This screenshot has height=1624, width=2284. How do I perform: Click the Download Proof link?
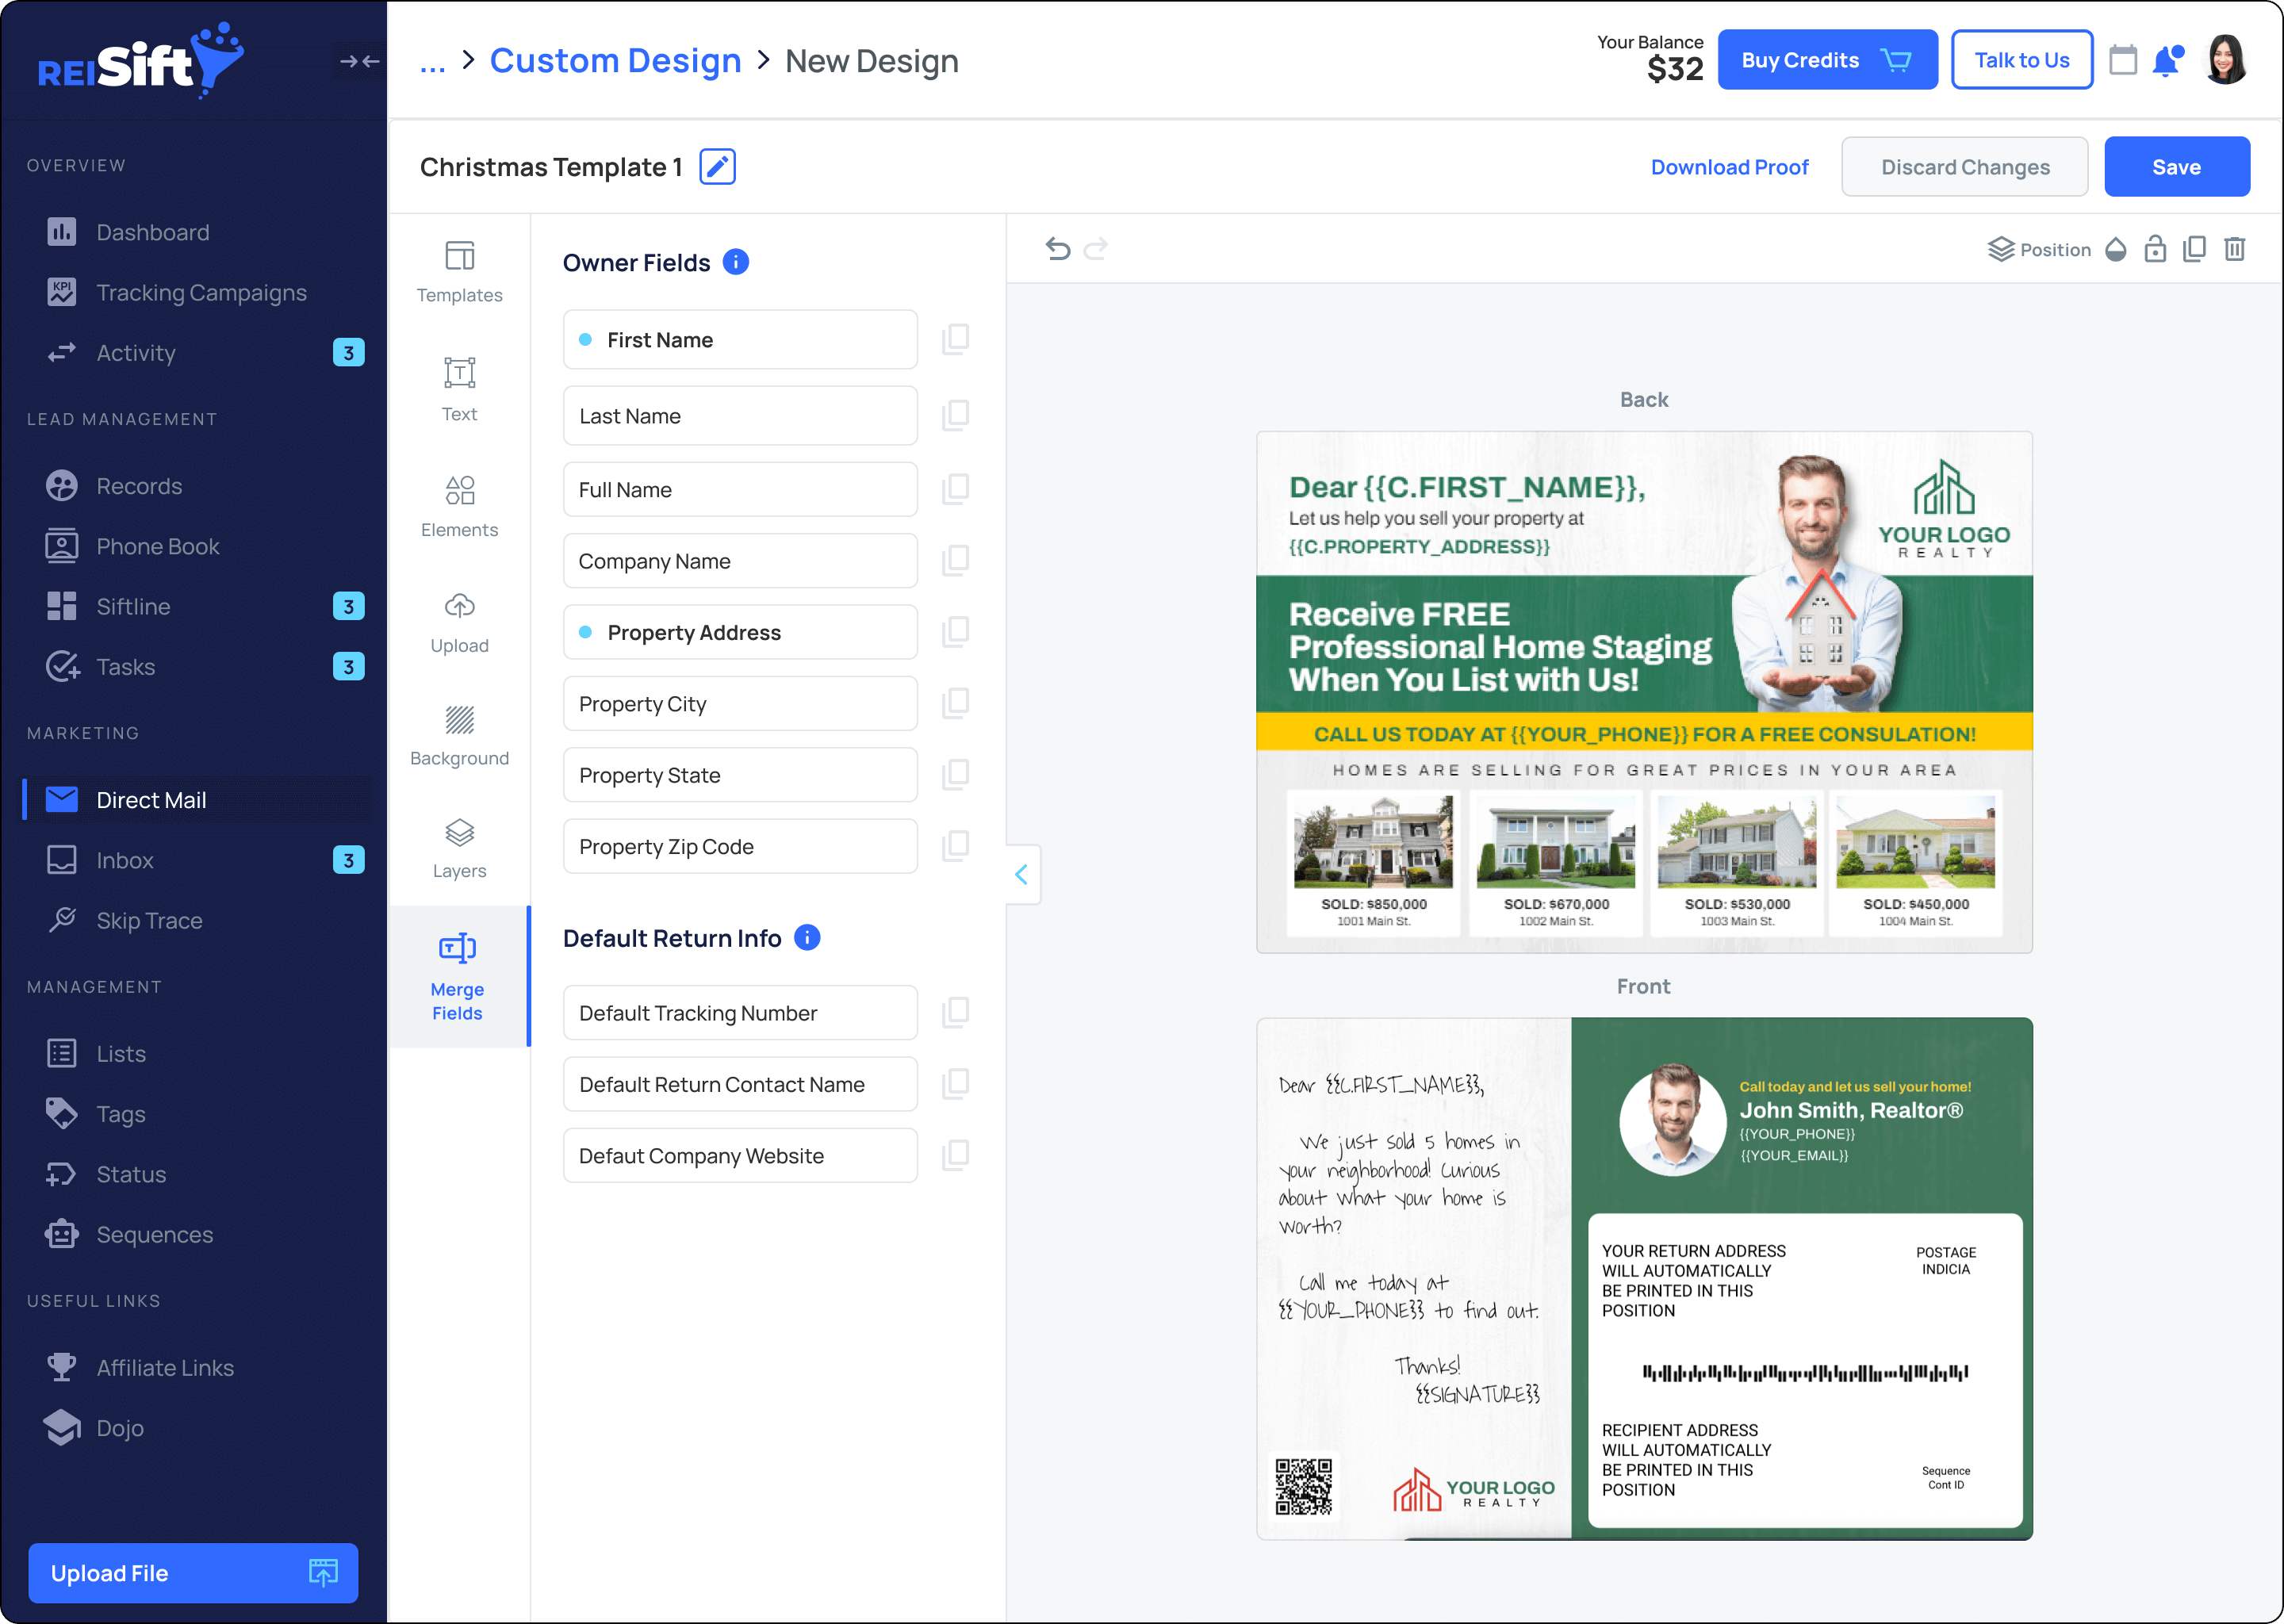pyautogui.click(x=1729, y=167)
